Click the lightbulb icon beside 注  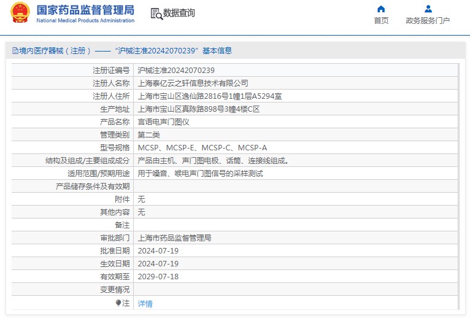click(118, 303)
